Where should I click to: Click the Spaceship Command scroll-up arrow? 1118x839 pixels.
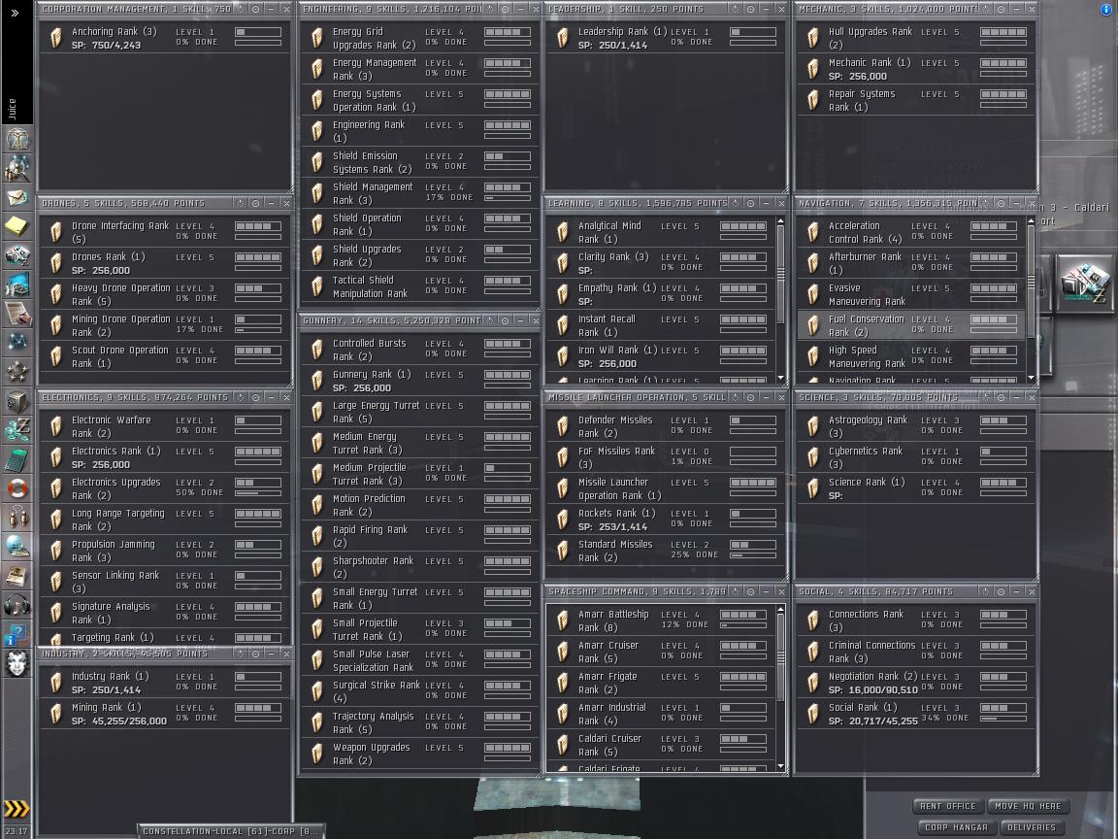point(780,610)
